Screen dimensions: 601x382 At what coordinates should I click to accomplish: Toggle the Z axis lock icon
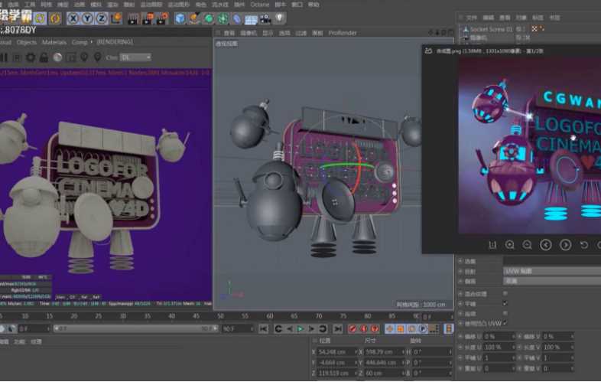coord(102,18)
